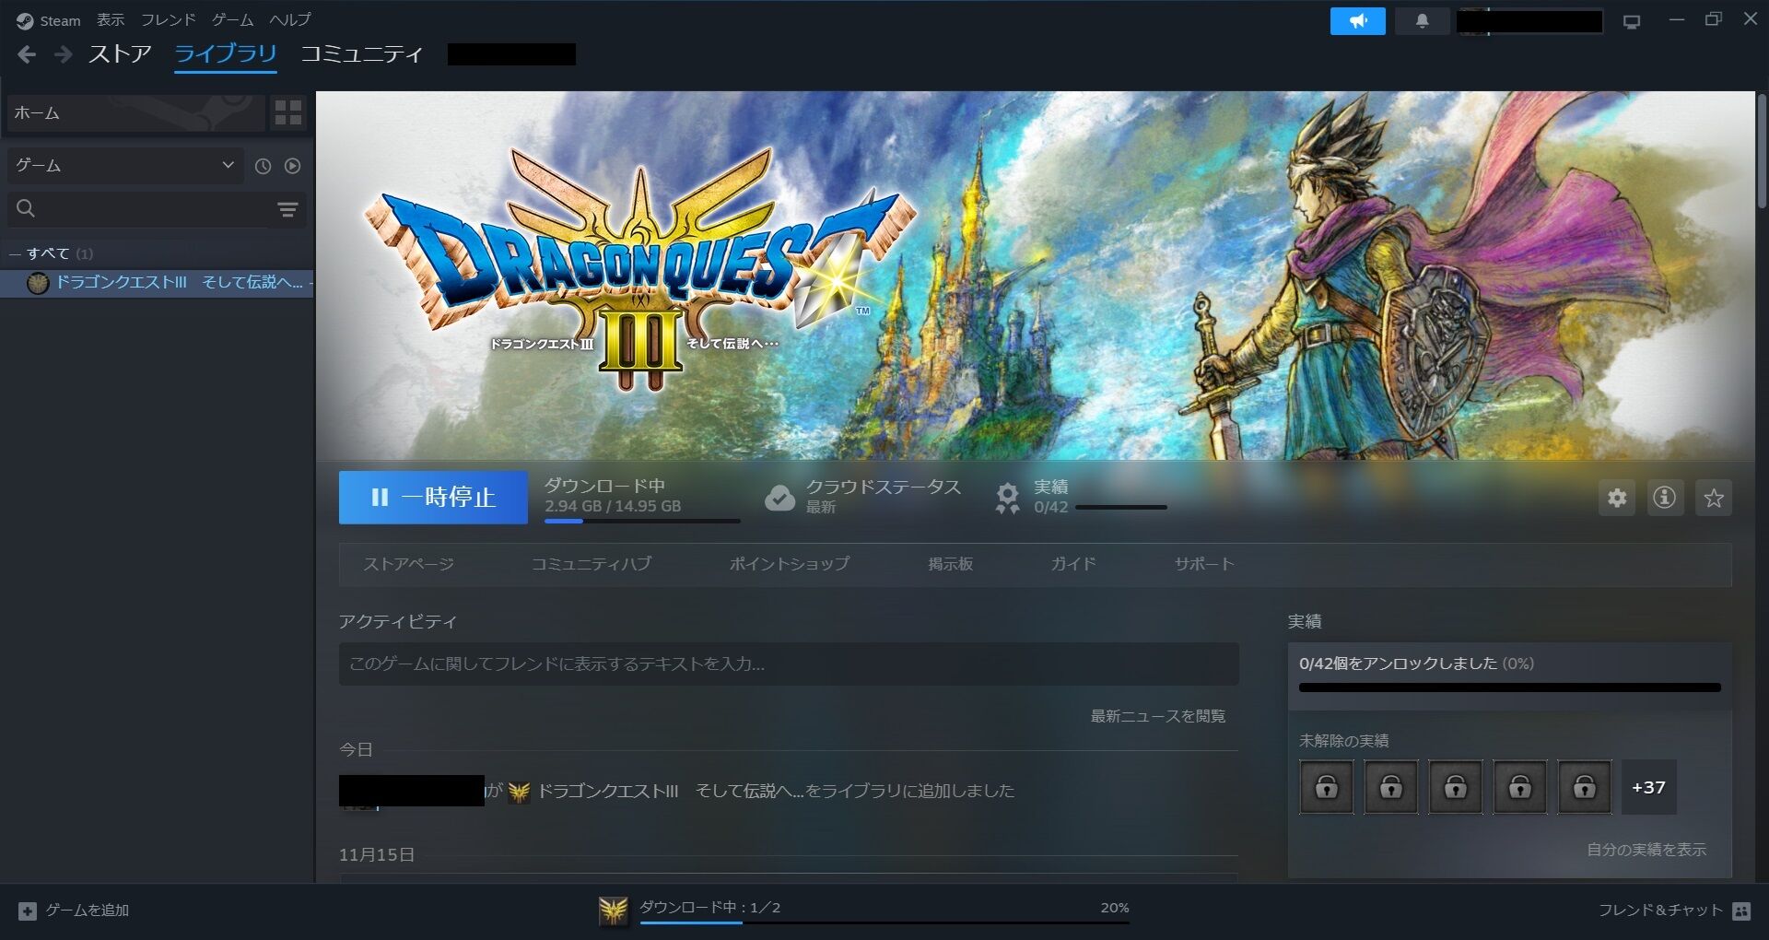Click 自分の実績を表示 link
Viewport: 1769px width, 940px height.
click(1646, 850)
